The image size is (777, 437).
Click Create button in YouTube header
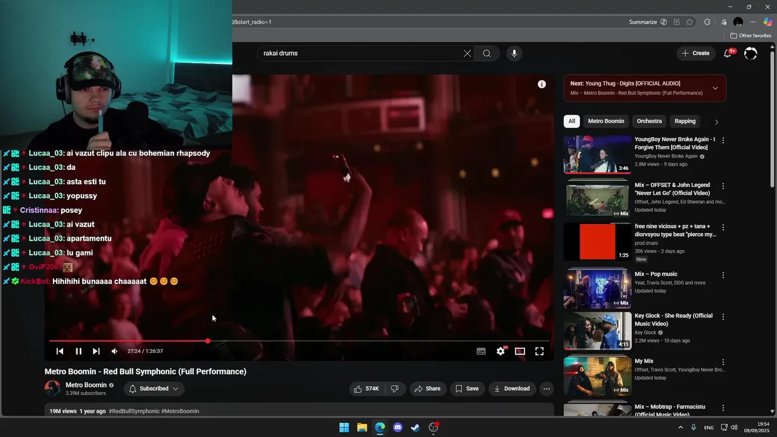696,53
